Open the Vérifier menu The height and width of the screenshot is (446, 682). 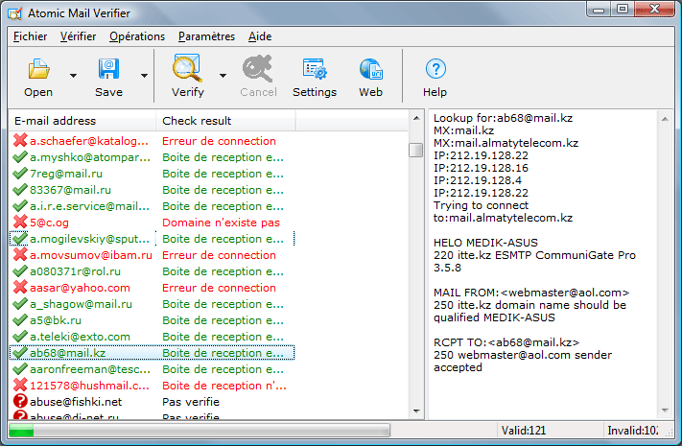point(78,36)
